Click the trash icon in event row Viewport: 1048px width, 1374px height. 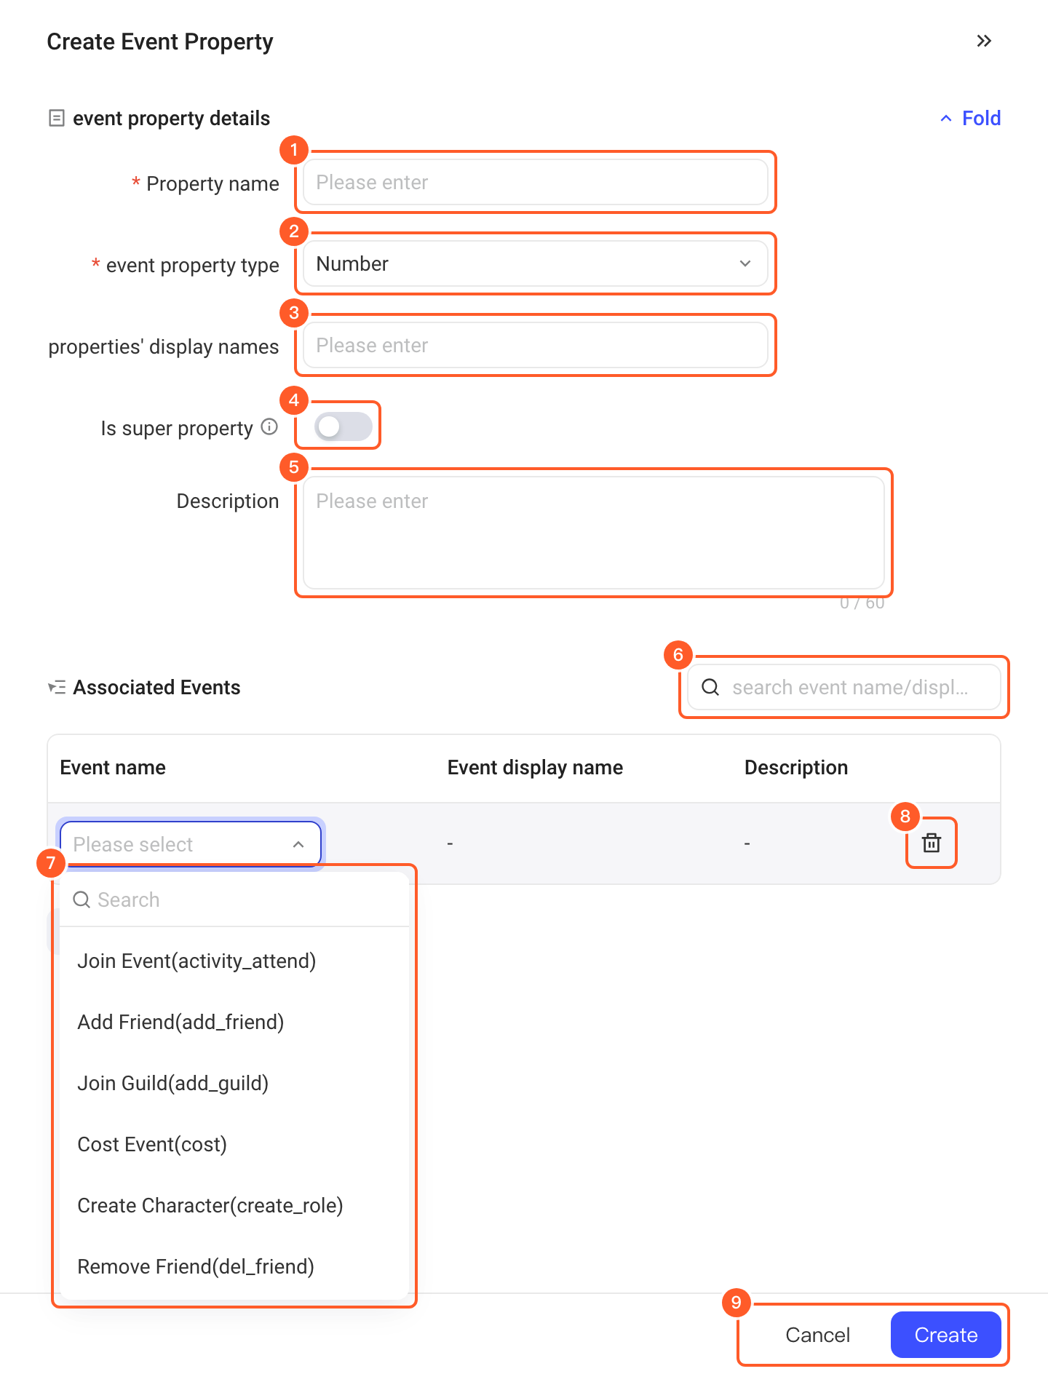point(932,843)
